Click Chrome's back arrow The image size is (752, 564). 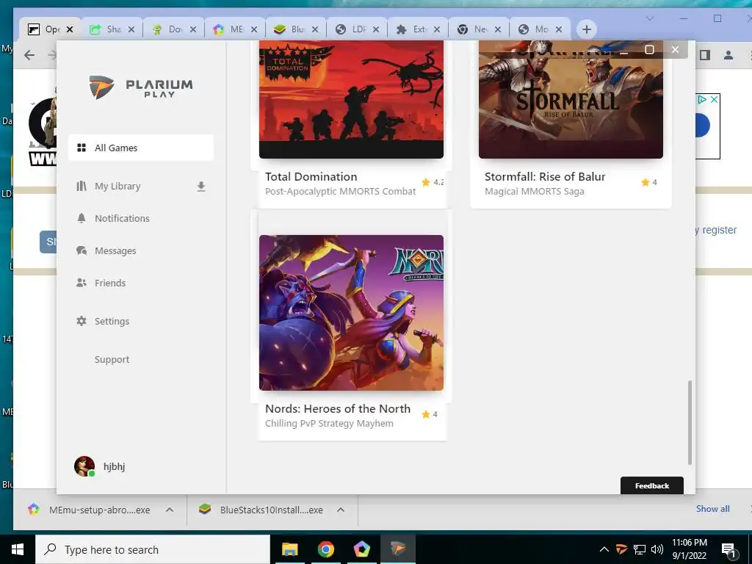pyautogui.click(x=29, y=55)
